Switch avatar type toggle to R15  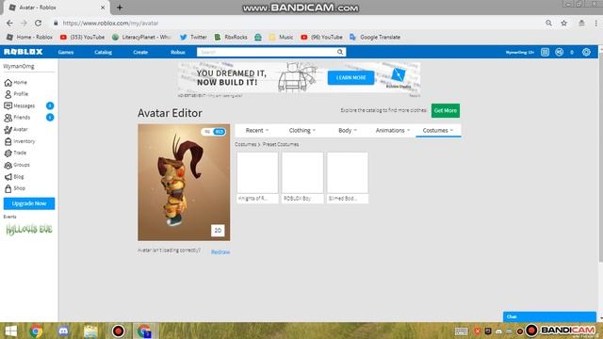click(x=220, y=132)
